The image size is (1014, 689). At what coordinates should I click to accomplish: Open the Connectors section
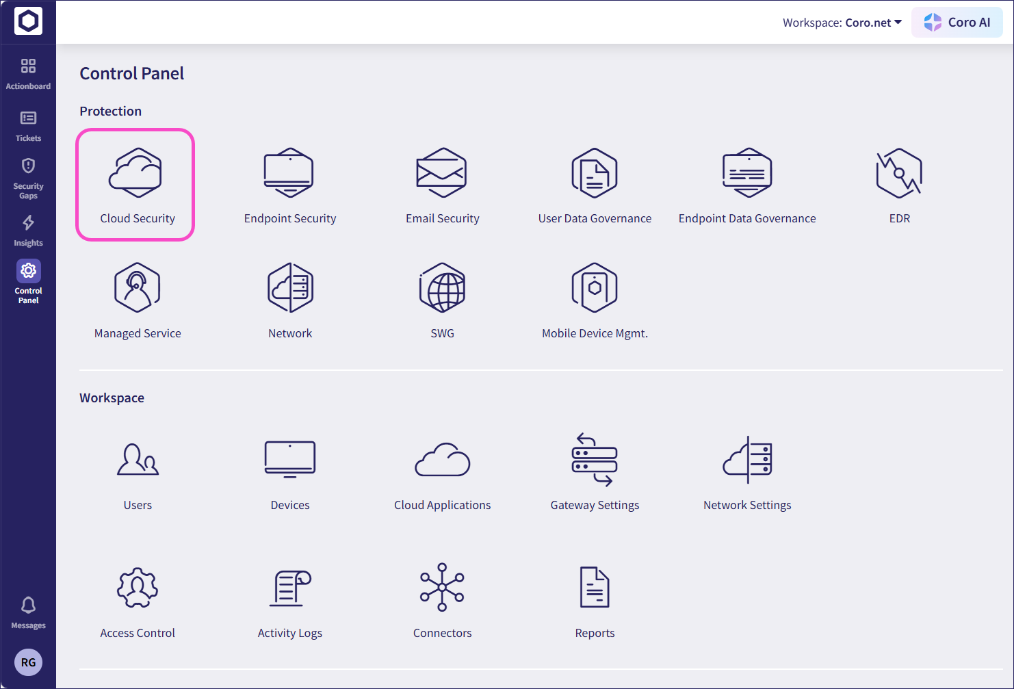coord(442,599)
